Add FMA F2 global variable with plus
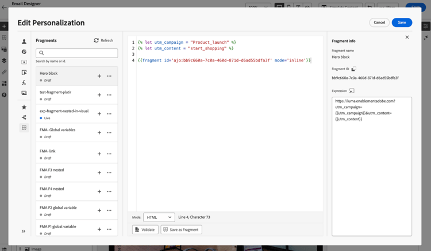Viewport: 431px width, 251px height. coord(99,211)
